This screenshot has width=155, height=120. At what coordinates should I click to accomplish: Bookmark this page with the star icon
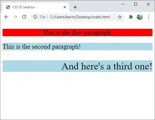point(120,17)
